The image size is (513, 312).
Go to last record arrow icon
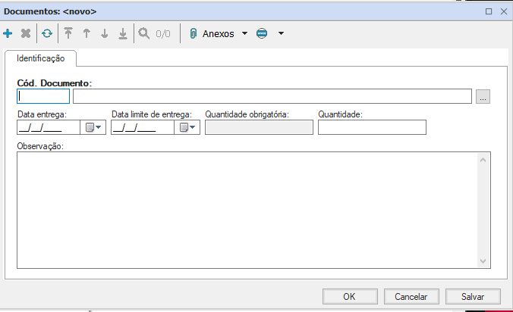click(122, 33)
